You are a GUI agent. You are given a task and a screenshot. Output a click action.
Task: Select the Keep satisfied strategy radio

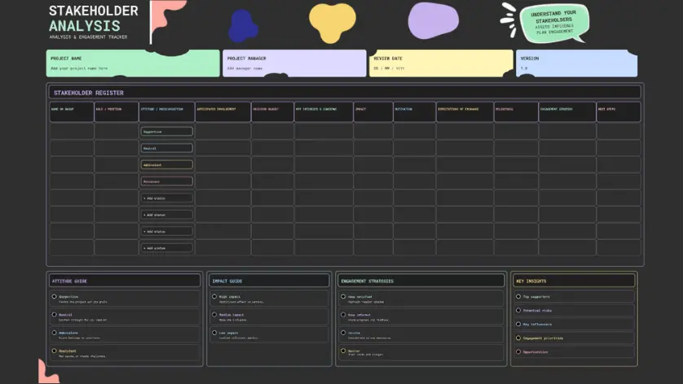[x=343, y=297]
